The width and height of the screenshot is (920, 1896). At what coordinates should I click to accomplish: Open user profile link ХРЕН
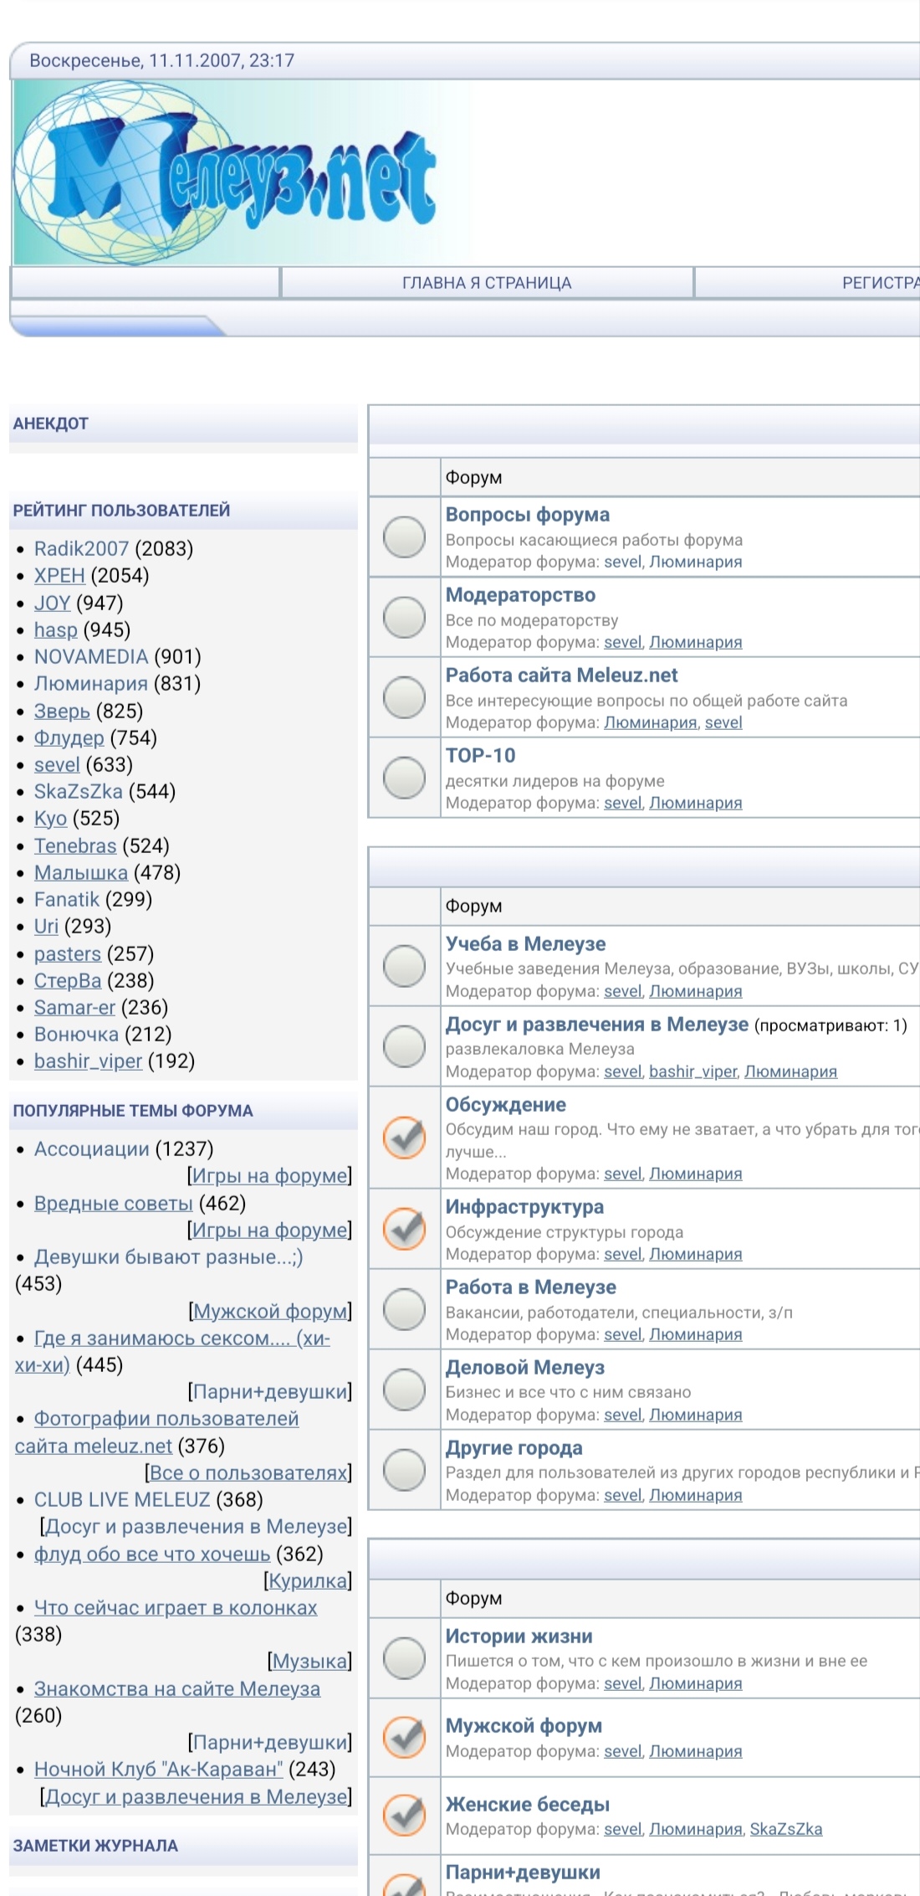tap(59, 576)
